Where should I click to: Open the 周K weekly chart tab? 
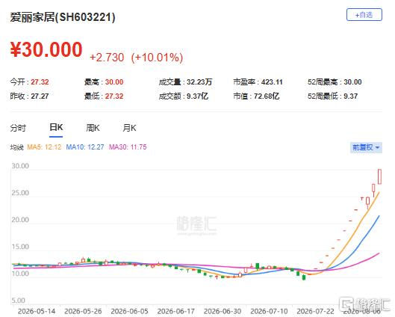pyautogui.click(x=93, y=128)
